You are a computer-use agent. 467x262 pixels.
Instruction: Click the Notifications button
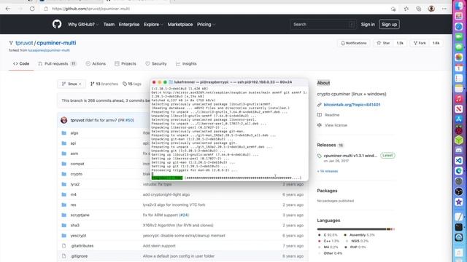point(354,43)
